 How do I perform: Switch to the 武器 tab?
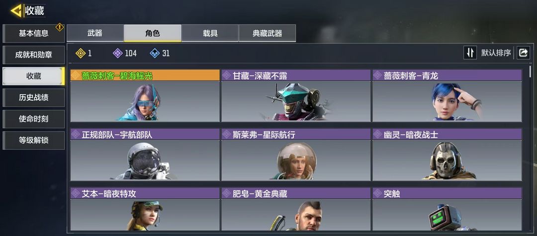coord(95,33)
